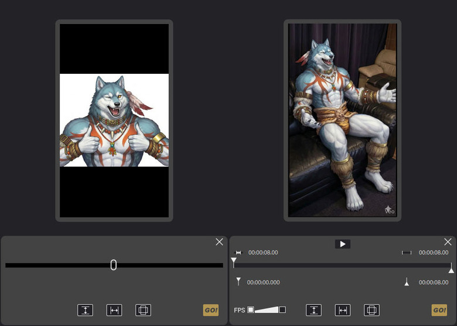Click end time field beside end marker icon
Image resolution: width=457 pixels, height=326 pixels.
point(434,282)
